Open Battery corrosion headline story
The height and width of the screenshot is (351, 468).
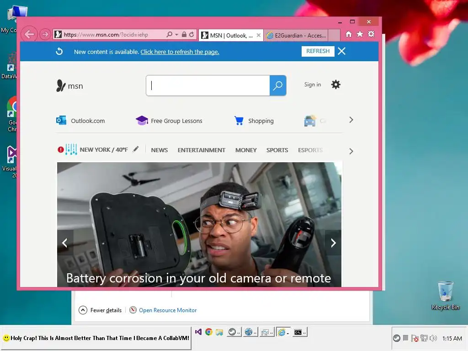[198, 278]
